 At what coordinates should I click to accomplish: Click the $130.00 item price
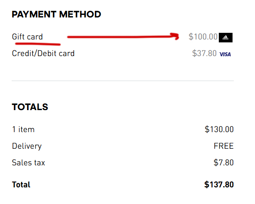point(219,130)
